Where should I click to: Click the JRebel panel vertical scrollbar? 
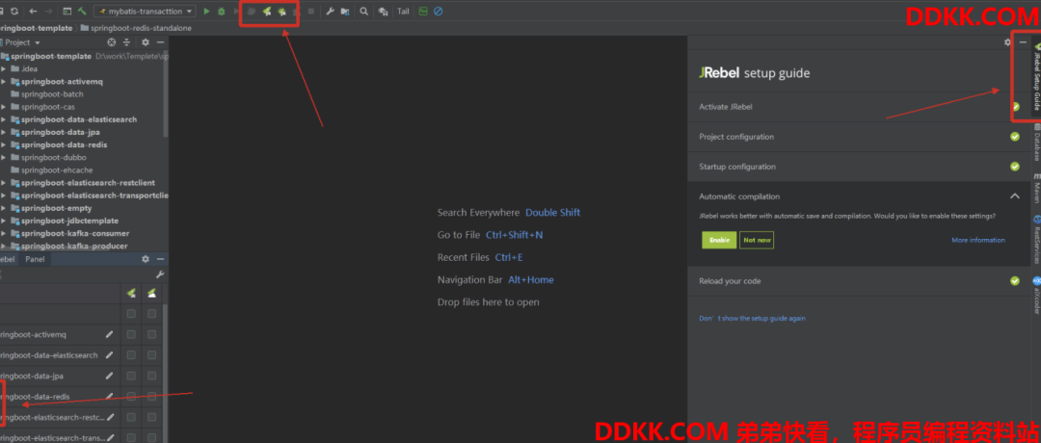[166, 372]
